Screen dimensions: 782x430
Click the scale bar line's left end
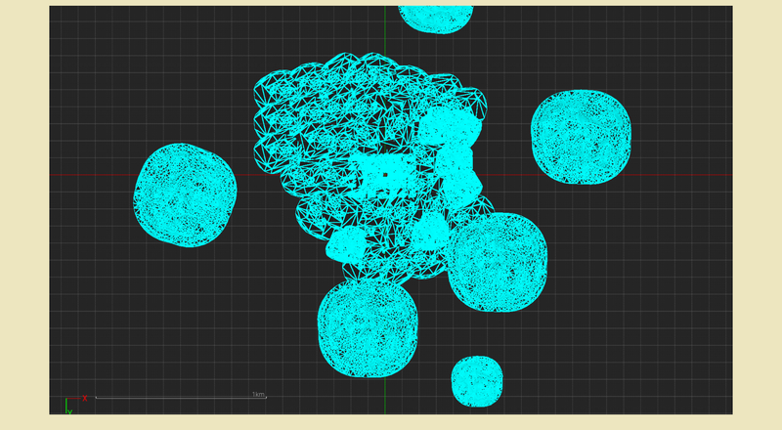(96, 398)
